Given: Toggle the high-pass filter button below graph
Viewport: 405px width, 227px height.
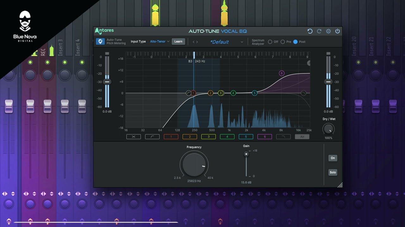Looking at the screenshot, I should click(x=152, y=137).
